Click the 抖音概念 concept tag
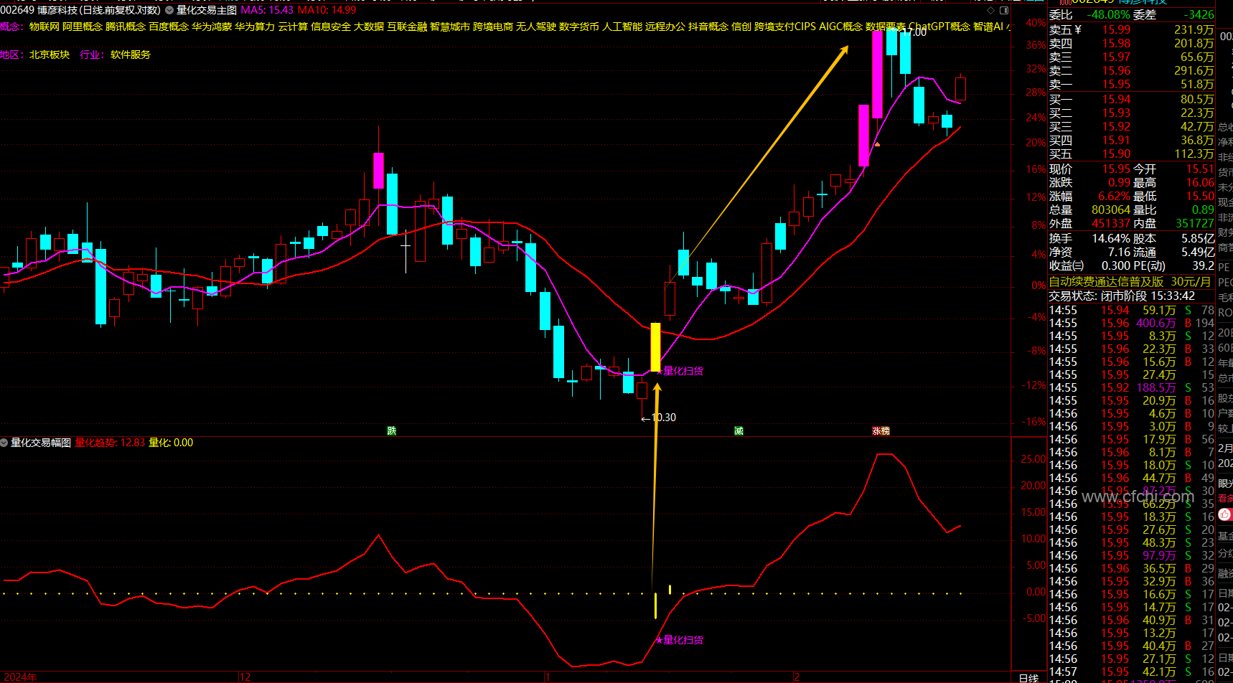The width and height of the screenshot is (1233, 683). pyautogui.click(x=708, y=27)
